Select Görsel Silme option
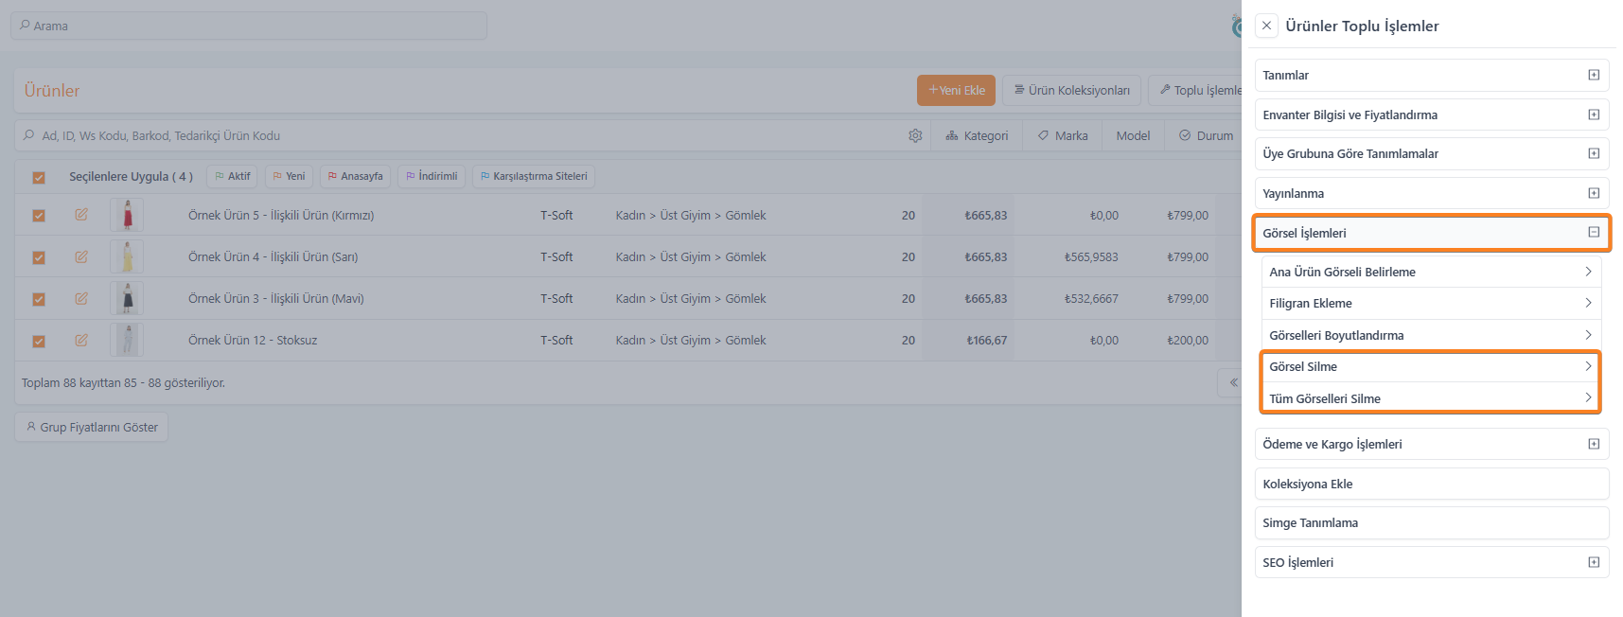The image size is (1623, 617). [1429, 366]
